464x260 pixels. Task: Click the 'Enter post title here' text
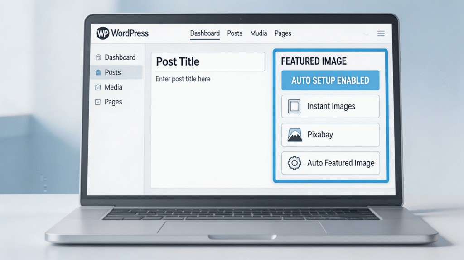click(x=183, y=79)
